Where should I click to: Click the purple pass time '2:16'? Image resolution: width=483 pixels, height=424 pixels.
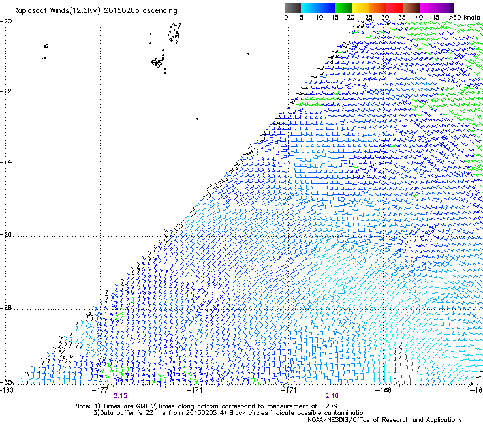(332, 396)
